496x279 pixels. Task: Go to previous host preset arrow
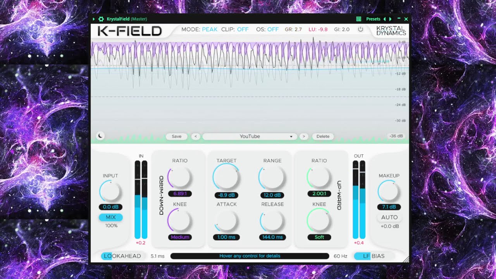coord(385,19)
